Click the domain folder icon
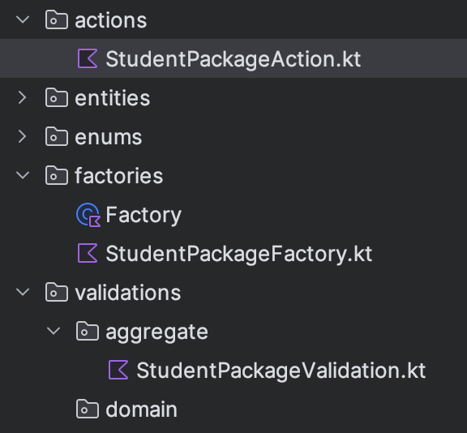Image resolution: width=467 pixels, height=433 pixels. pyautogui.click(x=88, y=409)
